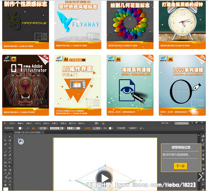Open the FLYAWAY 现代折纸风格标志 course card
This screenshot has height=191, width=208.
click(78, 25)
